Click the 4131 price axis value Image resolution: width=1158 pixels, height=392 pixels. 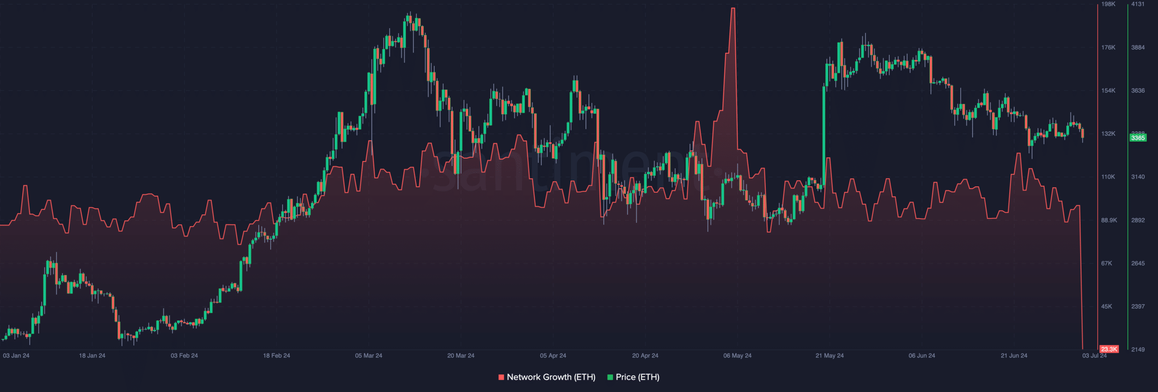(1138, 4)
